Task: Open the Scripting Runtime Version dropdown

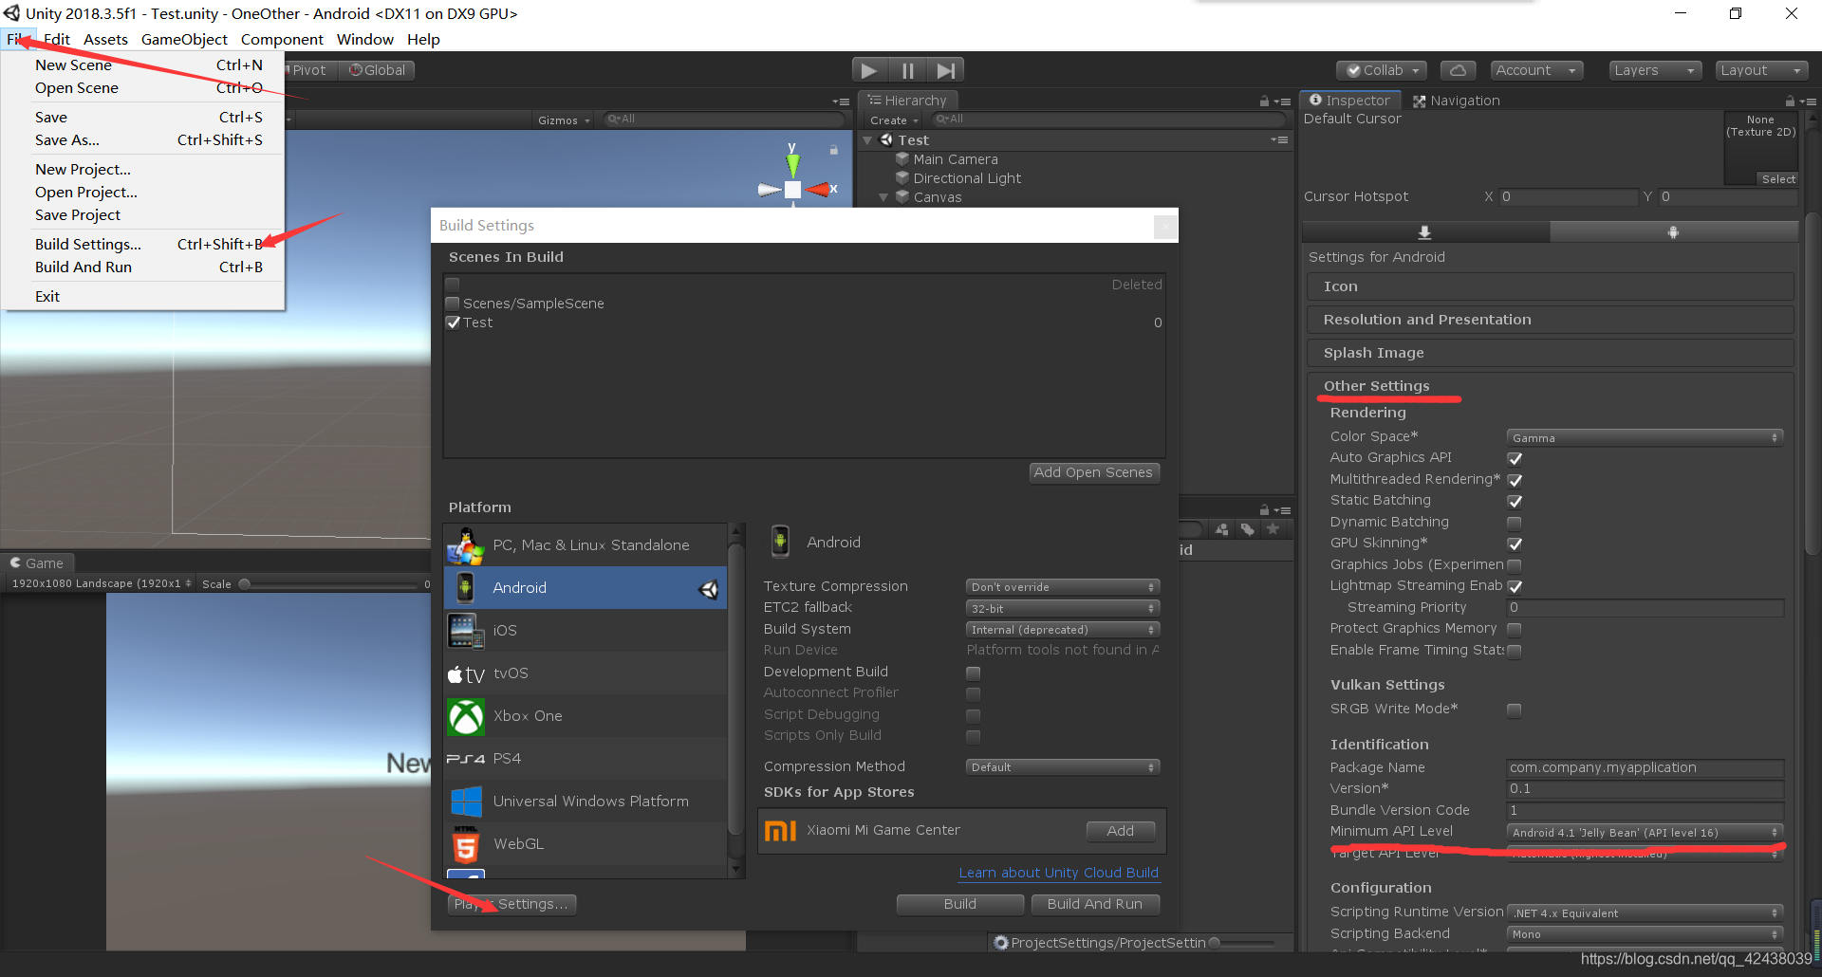Action: pyautogui.click(x=1645, y=913)
